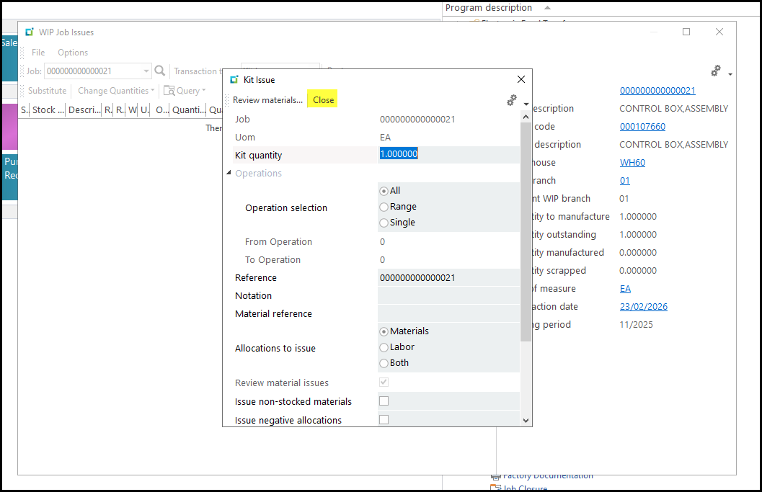Open stock code 000107660 link

click(642, 127)
